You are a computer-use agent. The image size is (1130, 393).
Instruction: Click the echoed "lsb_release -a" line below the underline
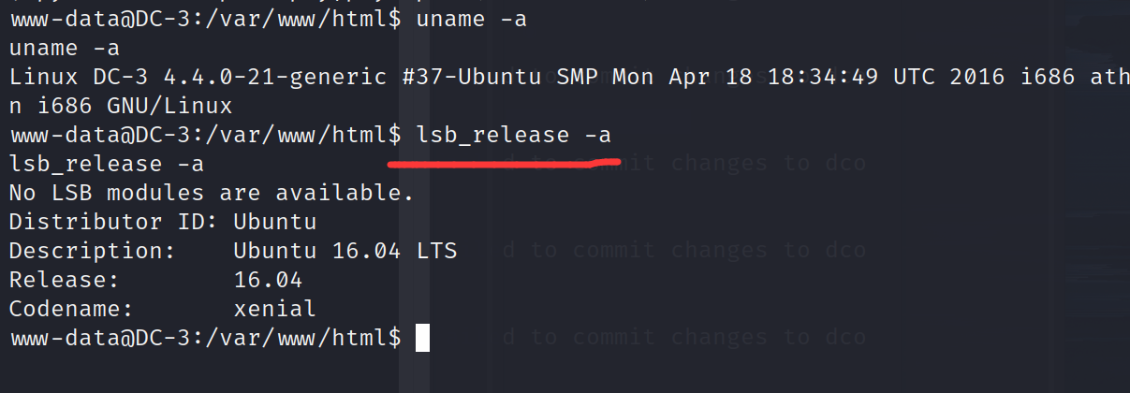106,165
